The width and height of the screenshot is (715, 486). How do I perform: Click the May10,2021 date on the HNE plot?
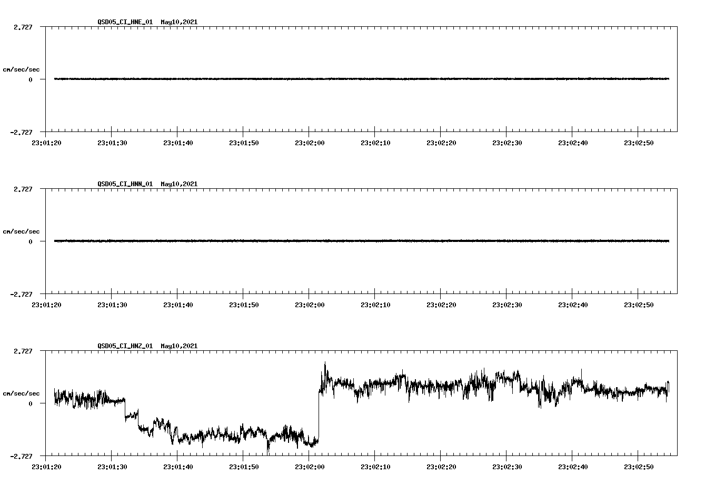(179, 23)
